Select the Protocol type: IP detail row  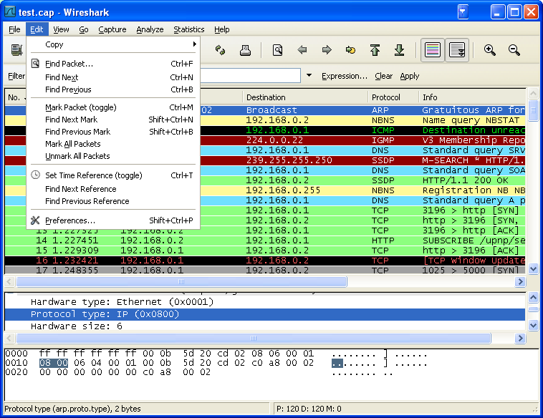tap(105, 314)
